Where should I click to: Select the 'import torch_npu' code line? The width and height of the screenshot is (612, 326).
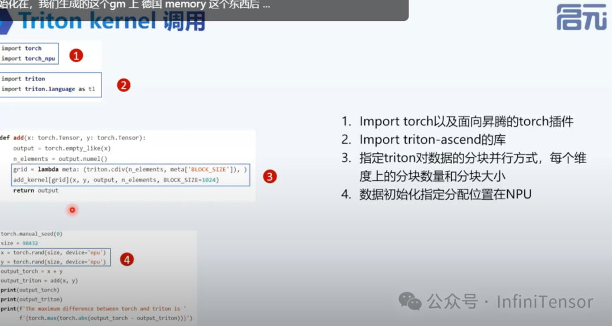click(x=28, y=58)
